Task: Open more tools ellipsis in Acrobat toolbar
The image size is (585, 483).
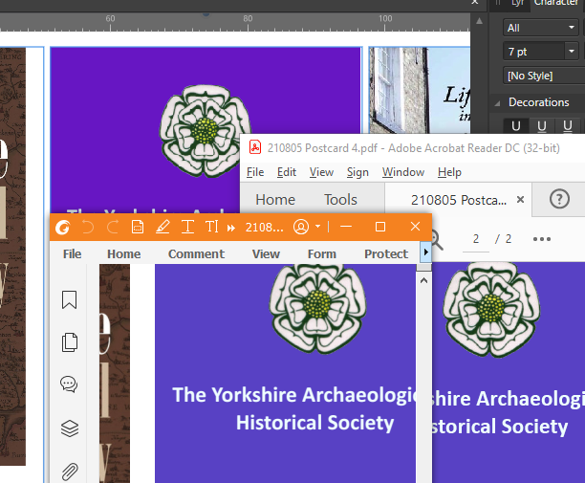Action: [x=542, y=239]
